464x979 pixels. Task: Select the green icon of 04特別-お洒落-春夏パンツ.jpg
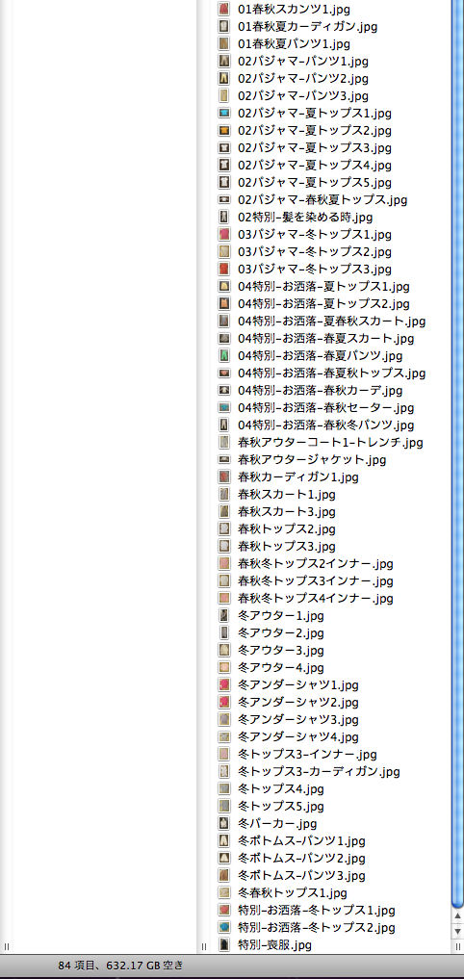point(224,356)
